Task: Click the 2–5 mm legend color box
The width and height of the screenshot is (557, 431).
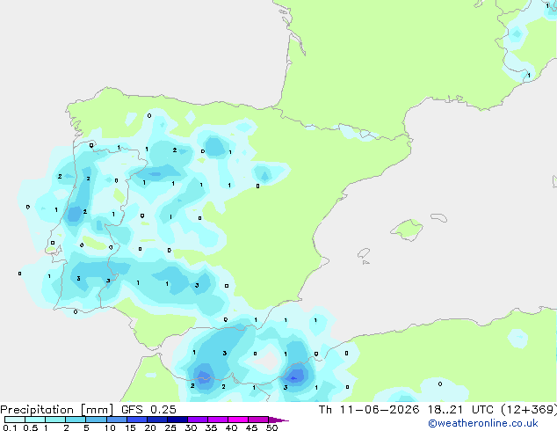Action: coord(76,420)
